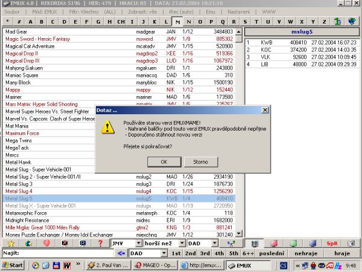Image resolution: width=362 pixels, height=272 pixels.
Task: Select the letter S tab
Action: coord(245,22)
